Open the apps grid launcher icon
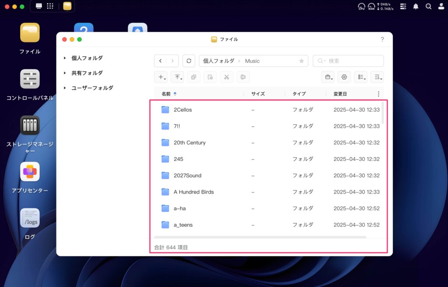The image size is (448, 287). (50, 6)
